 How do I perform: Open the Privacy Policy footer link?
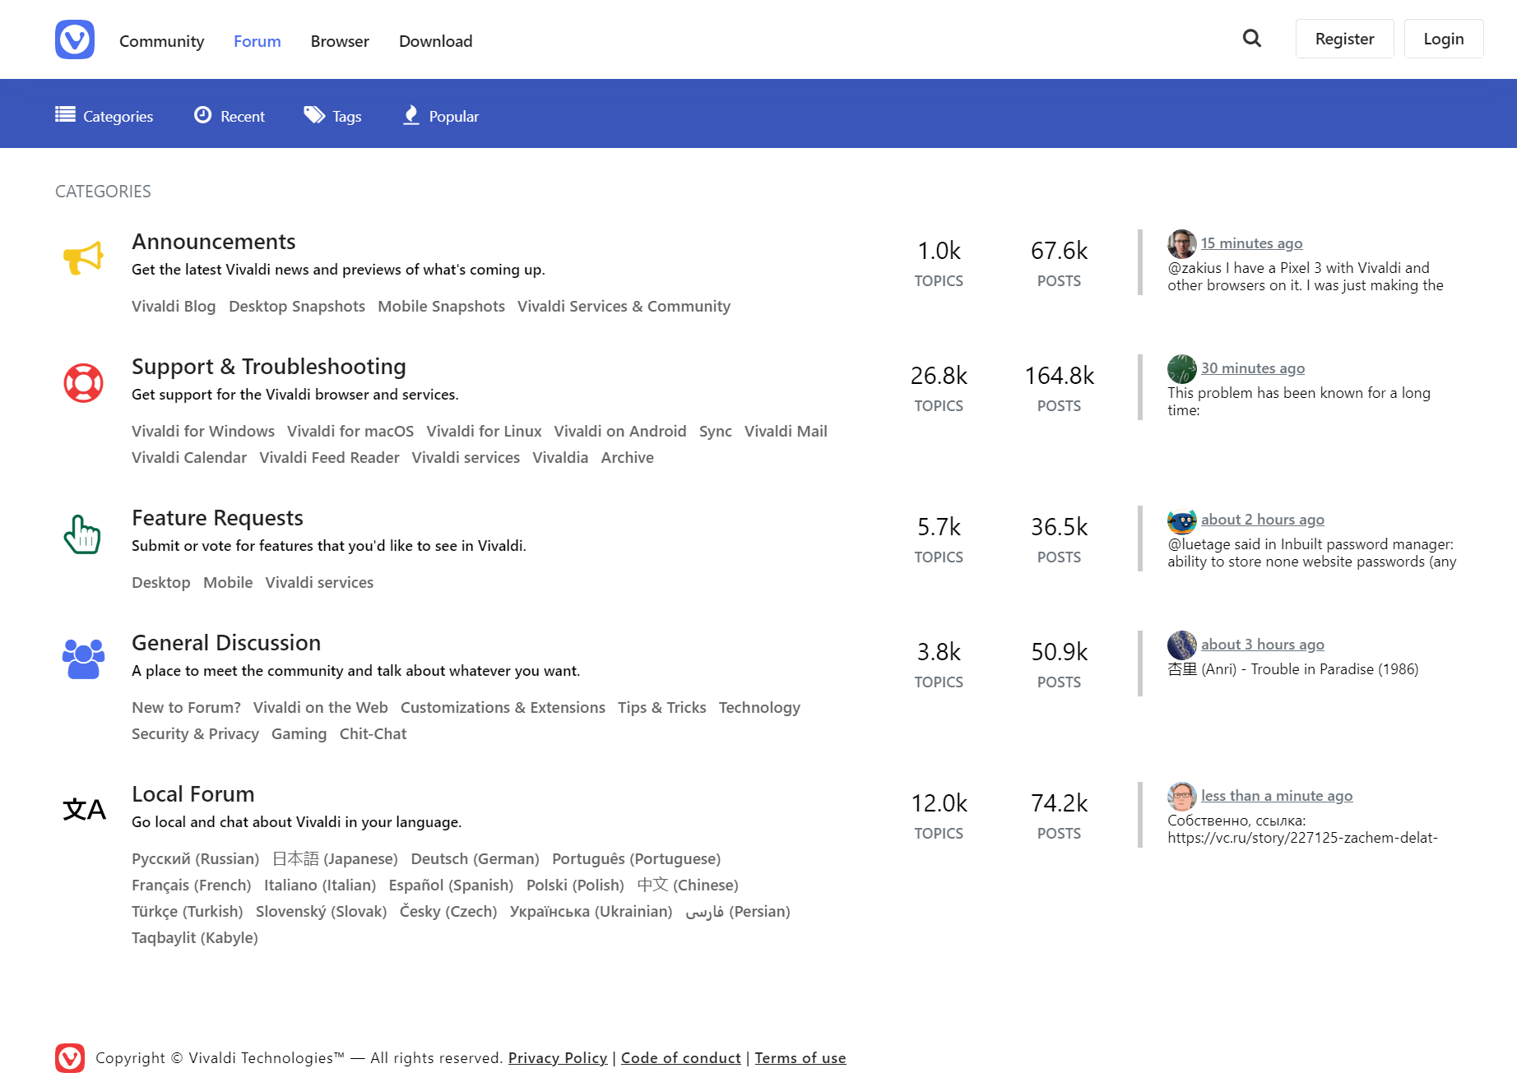point(558,1058)
